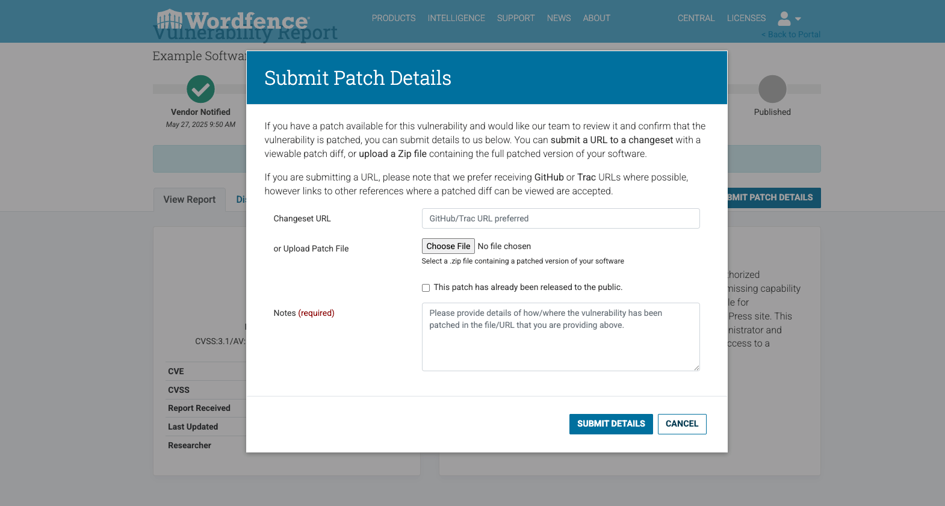Open the Products menu
The height and width of the screenshot is (506, 945).
click(x=394, y=18)
